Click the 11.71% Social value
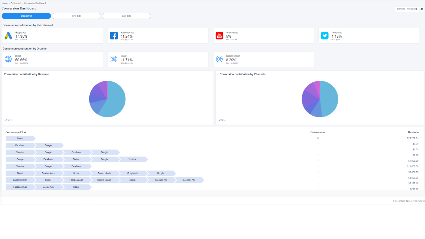 [127, 60]
